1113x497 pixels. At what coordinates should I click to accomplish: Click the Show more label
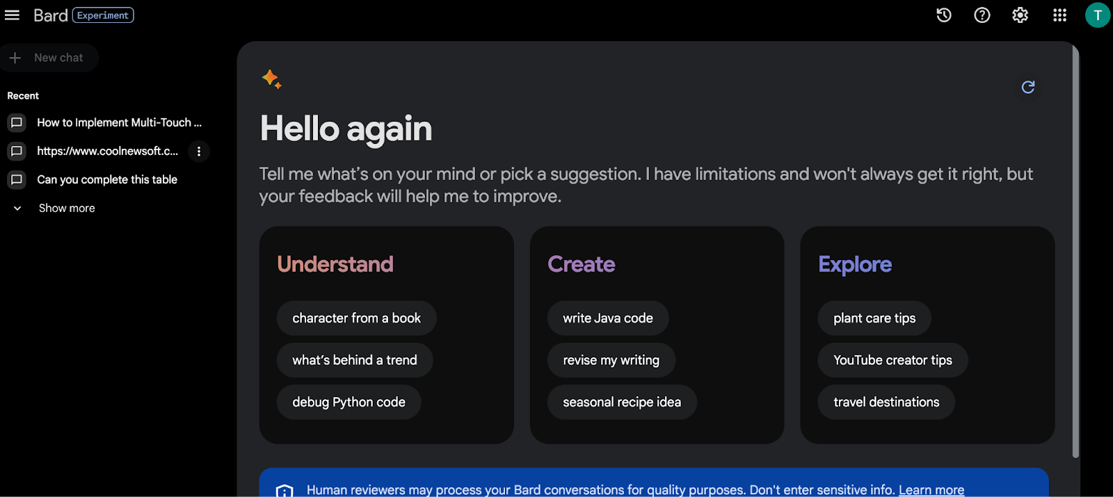pyautogui.click(x=67, y=208)
